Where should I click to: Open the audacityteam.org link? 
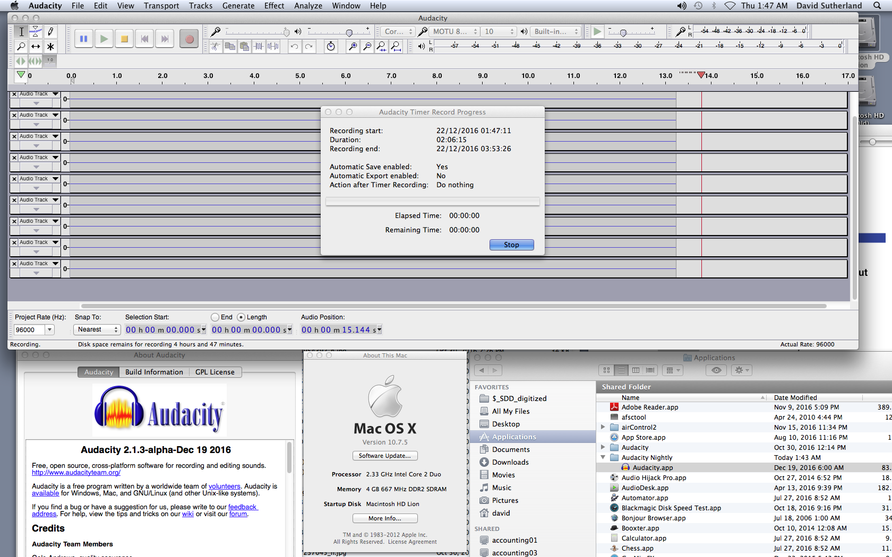(76, 473)
